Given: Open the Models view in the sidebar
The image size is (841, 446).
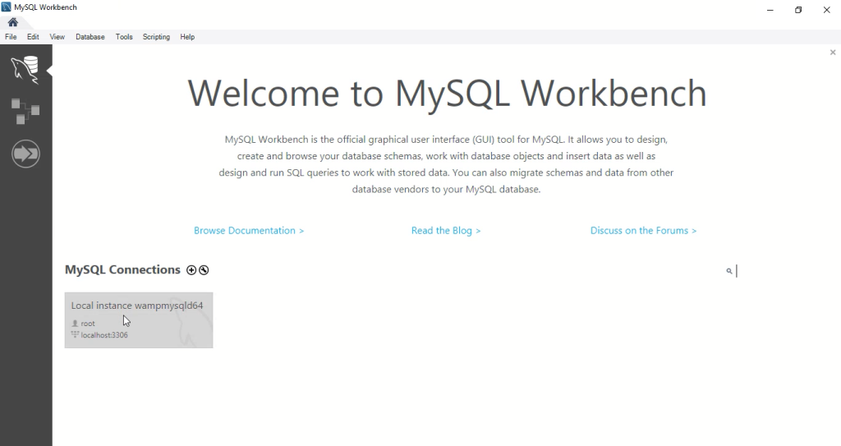Looking at the screenshot, I should tap(25, 111).
